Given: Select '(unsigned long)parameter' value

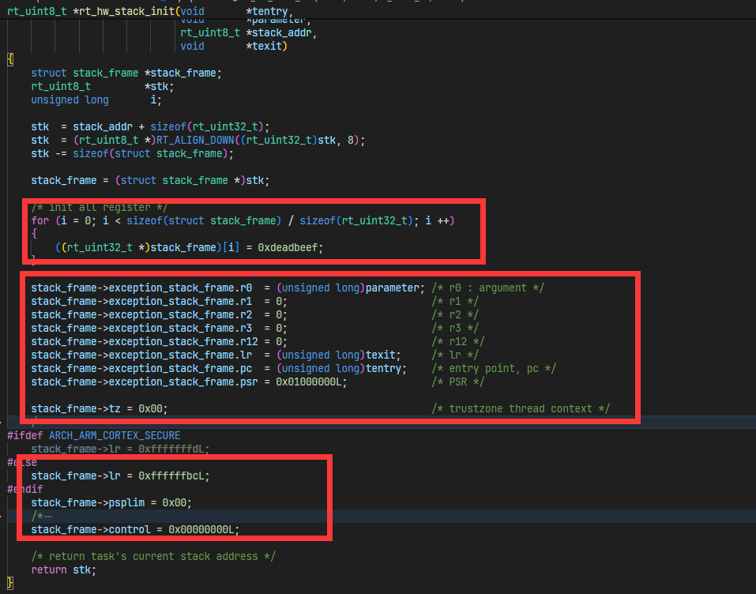Looking at the screenshot, I should [x=348, y=288].
